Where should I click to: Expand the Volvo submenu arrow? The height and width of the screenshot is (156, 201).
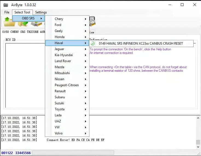pyautogui.click(x=86, y=133)
